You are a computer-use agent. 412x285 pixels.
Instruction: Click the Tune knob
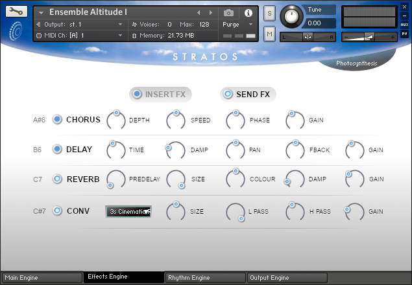(x=291, y=16)
